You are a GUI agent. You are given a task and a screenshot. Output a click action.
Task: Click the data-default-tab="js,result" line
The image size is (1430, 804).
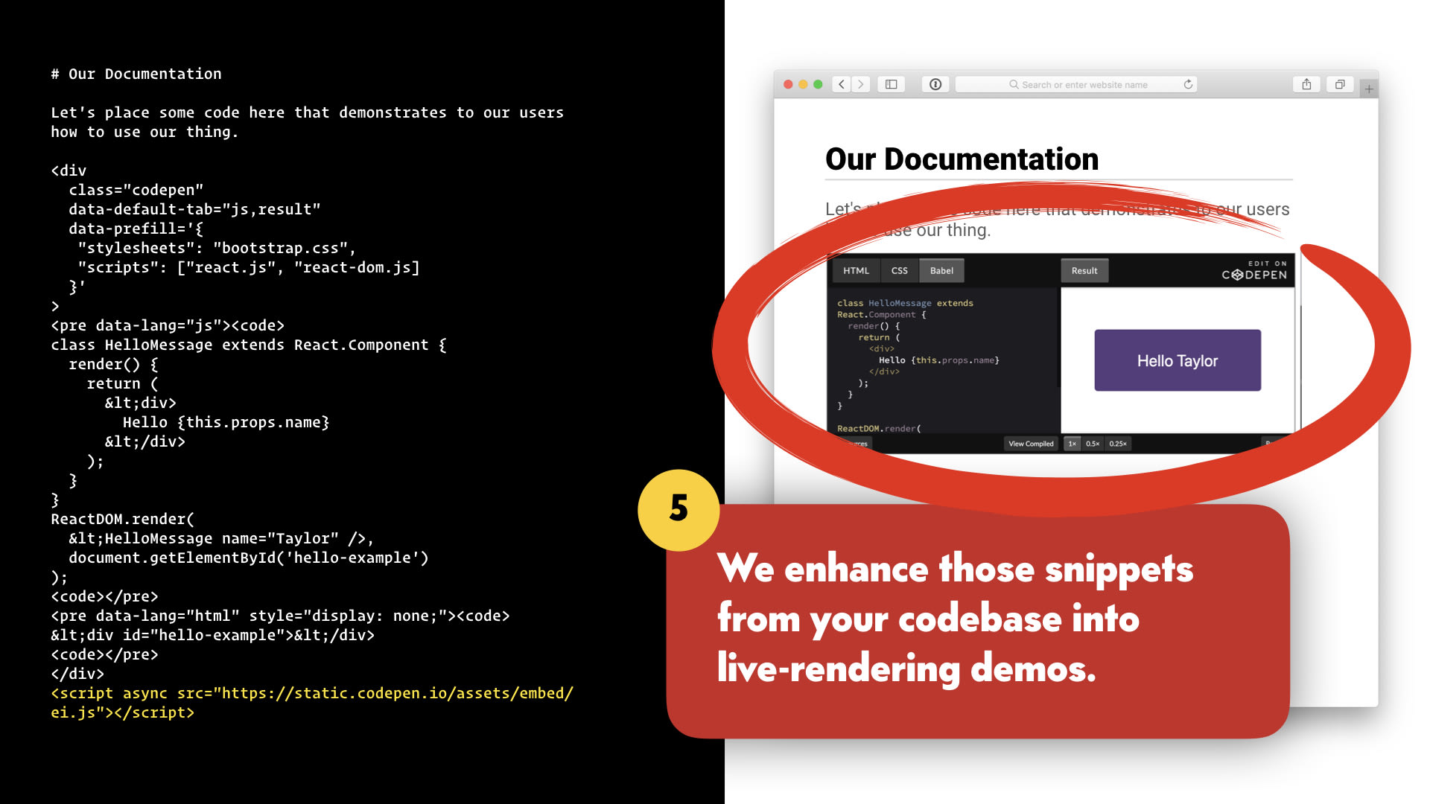coord(194,209)
